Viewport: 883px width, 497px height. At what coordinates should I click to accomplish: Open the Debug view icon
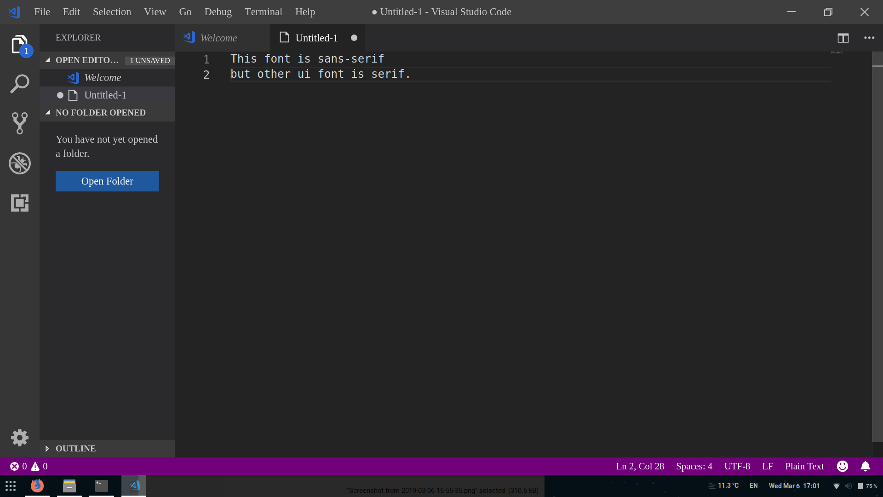19,163
